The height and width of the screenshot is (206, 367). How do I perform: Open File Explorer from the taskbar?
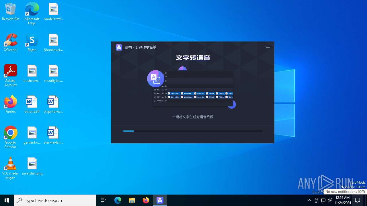[x=132, y=200]
